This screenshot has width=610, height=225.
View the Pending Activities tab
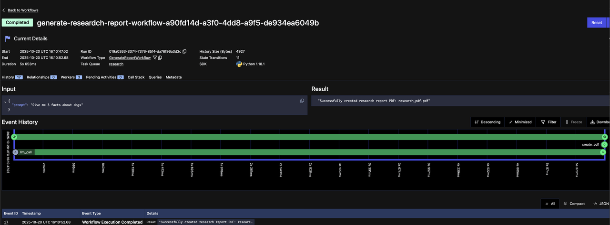click(105, 77)
